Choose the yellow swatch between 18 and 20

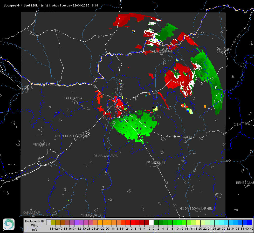198,222
